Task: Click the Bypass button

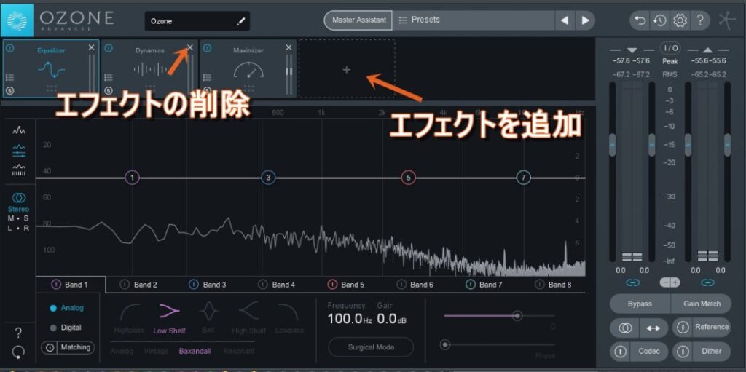Action: [640, 304]
